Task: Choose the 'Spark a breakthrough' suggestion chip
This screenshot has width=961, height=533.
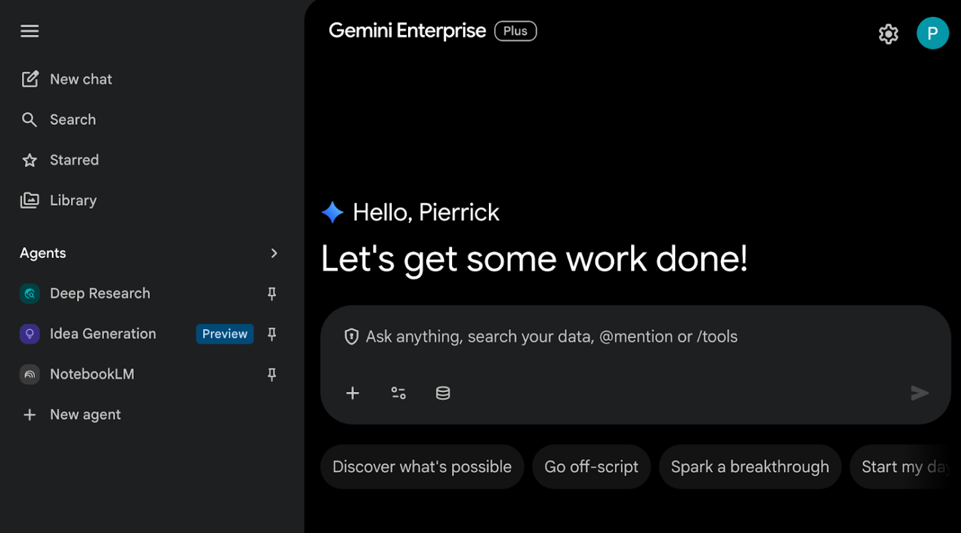Action: [x=750, y=467]
